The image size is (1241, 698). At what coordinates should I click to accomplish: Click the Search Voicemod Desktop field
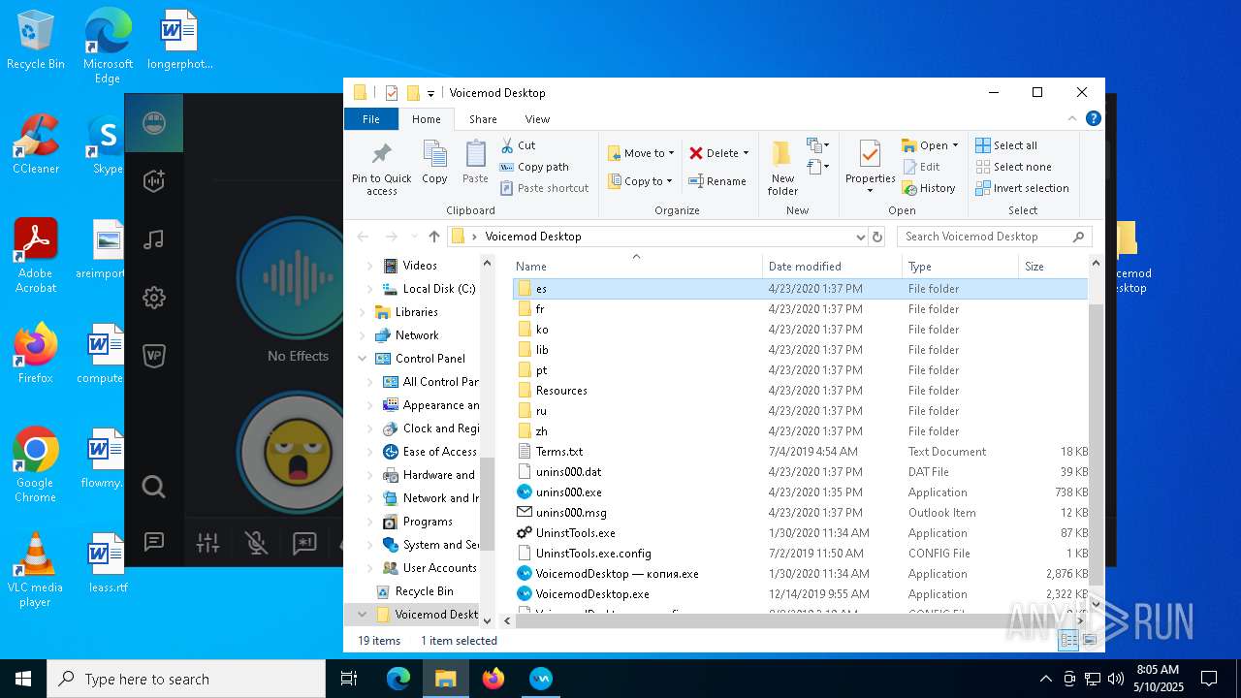click(x=995, y=237)
